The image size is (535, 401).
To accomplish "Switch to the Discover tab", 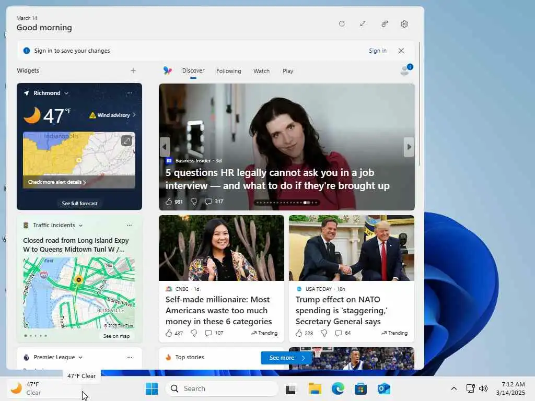I will [193, 70].
